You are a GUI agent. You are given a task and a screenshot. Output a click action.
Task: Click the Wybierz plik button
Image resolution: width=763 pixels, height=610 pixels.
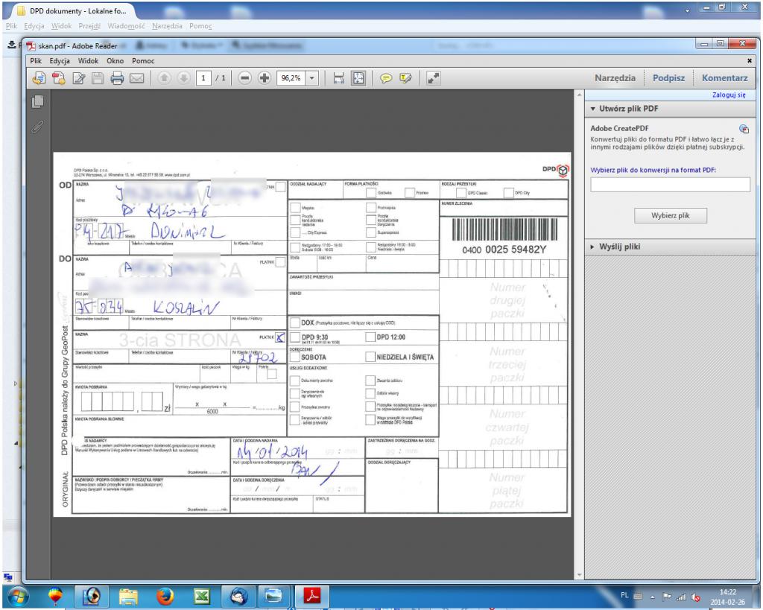point(668,216)
